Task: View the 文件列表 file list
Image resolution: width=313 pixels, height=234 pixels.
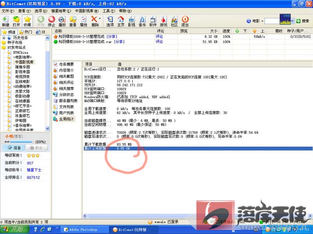Action: [x=64, y=107]
